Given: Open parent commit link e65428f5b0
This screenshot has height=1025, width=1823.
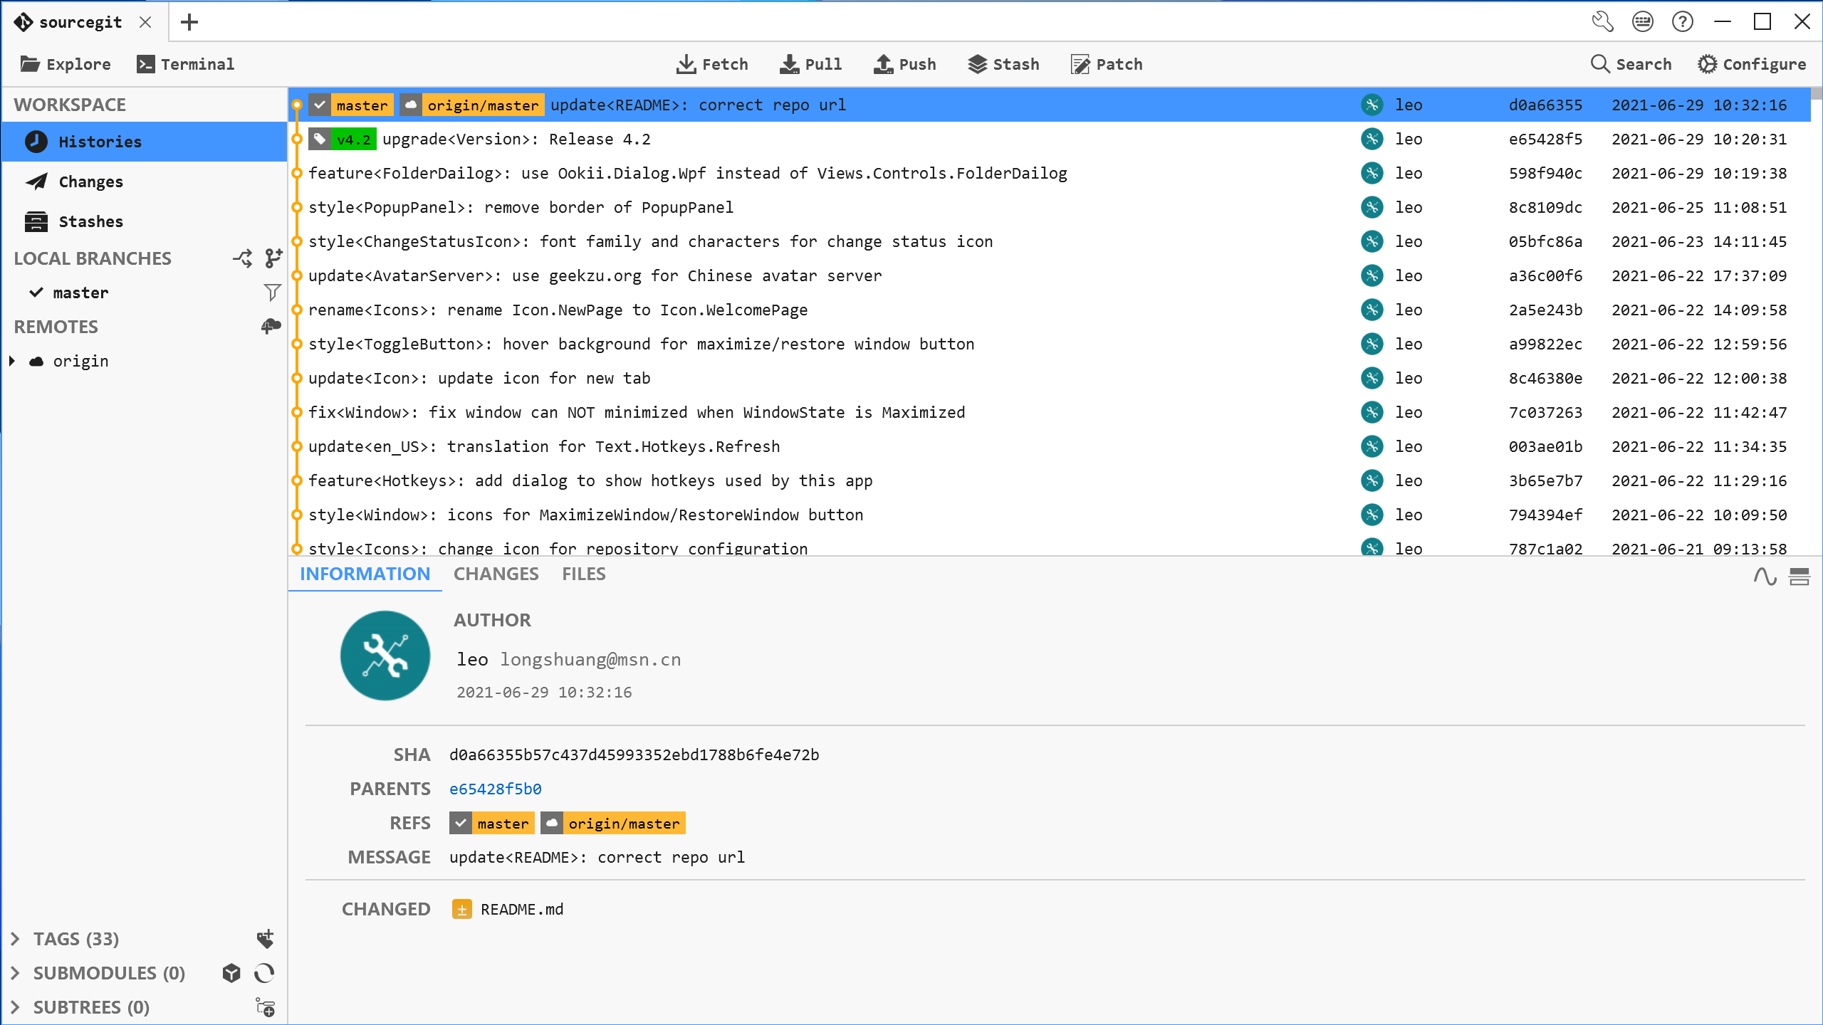Looking at the screenshot, I should (496, 789).
